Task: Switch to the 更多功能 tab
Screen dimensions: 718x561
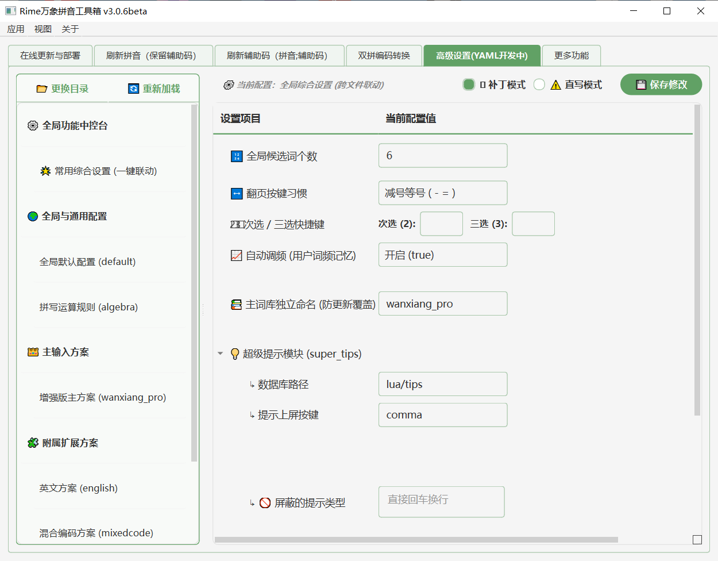Action: pyautogui.click(x=572, y=56)
